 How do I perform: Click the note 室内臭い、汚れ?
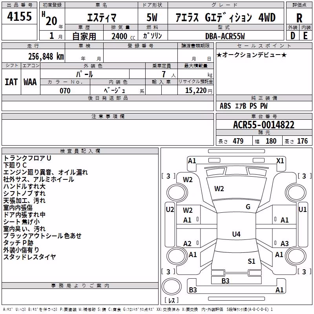[24, 229]
